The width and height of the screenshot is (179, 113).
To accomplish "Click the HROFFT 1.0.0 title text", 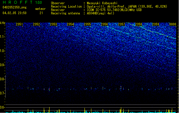I will pos(22,2).
